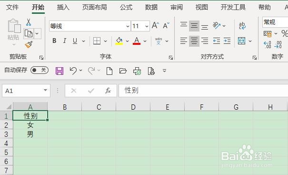Expand borders dropdown arrow
288x175 pixels.
click(x=105, y=41)
